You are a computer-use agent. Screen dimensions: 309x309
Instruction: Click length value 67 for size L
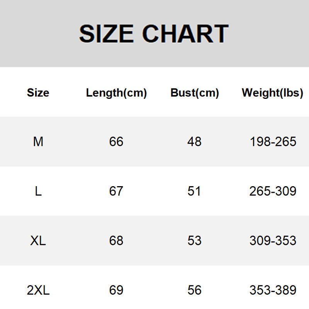116,191
